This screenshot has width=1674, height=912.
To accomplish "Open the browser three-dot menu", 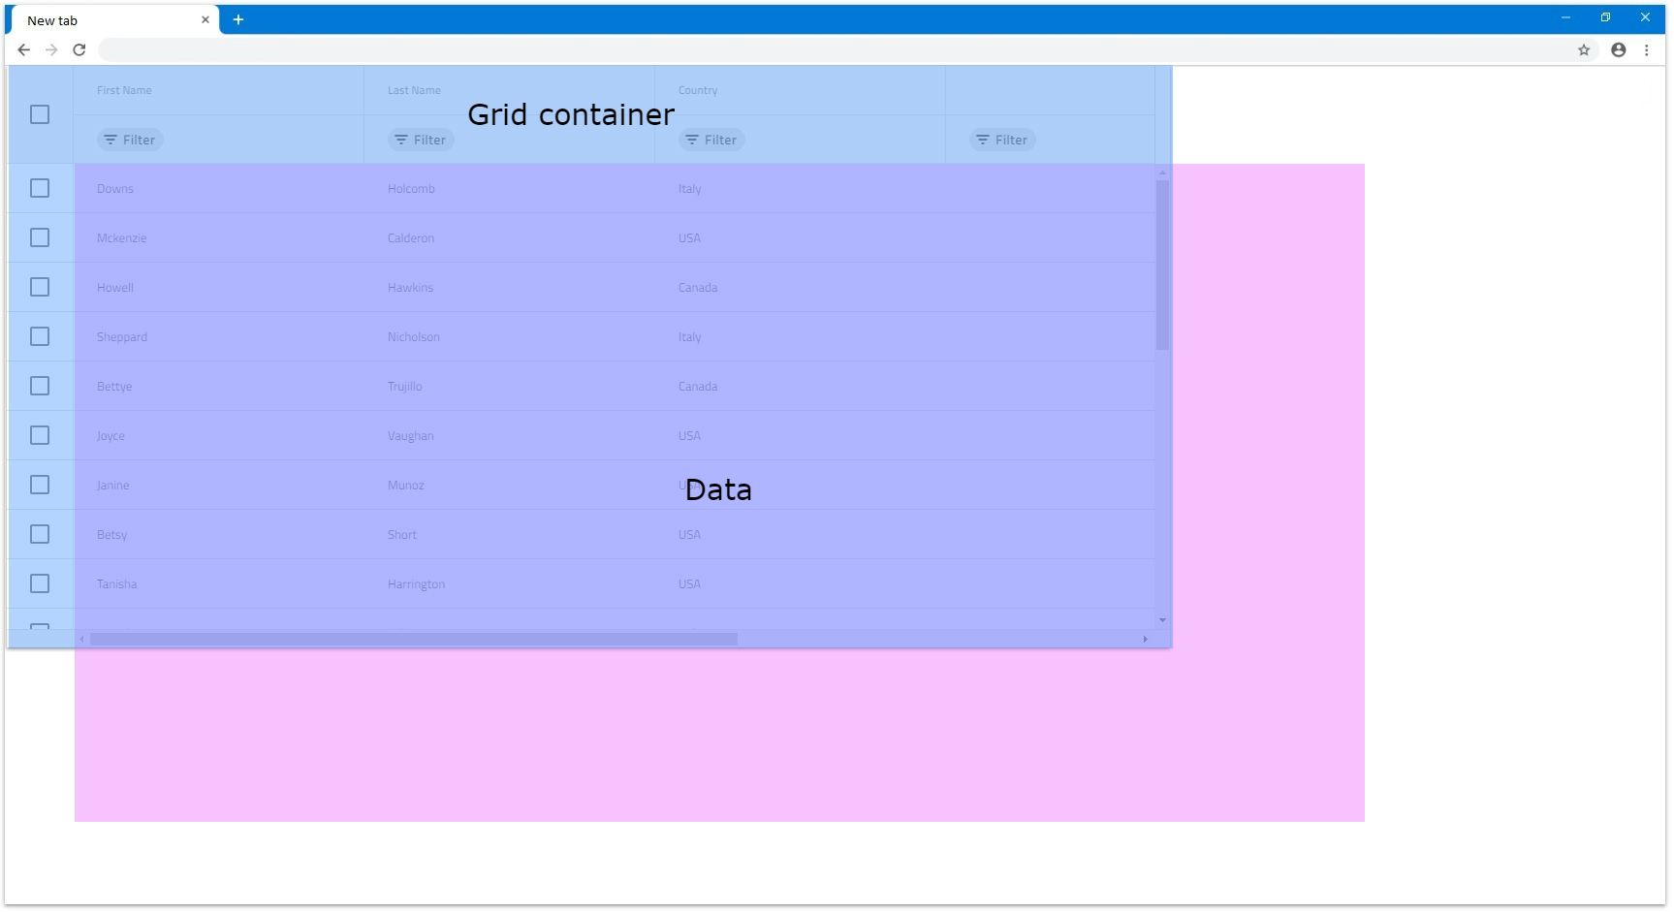I will (1646, 49).
